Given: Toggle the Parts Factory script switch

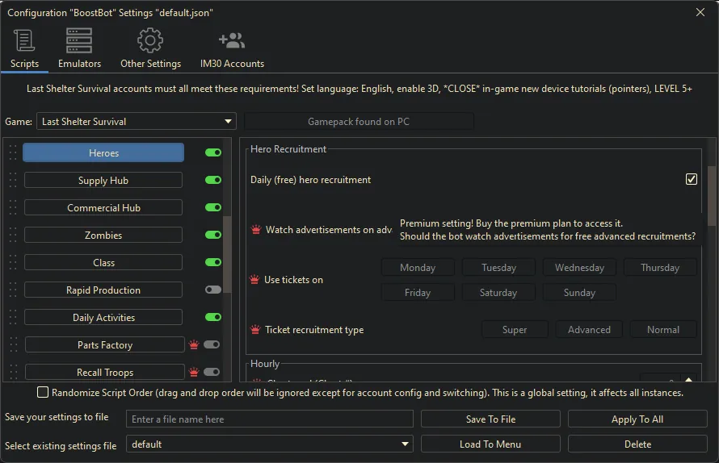Looking at the screenshot, I should click(x=212, y=344).
